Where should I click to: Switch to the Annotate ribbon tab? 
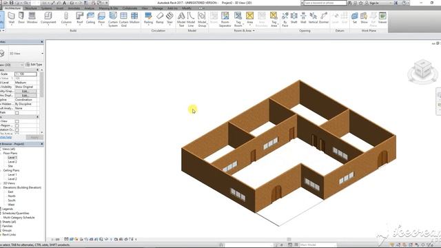point(74,8)
